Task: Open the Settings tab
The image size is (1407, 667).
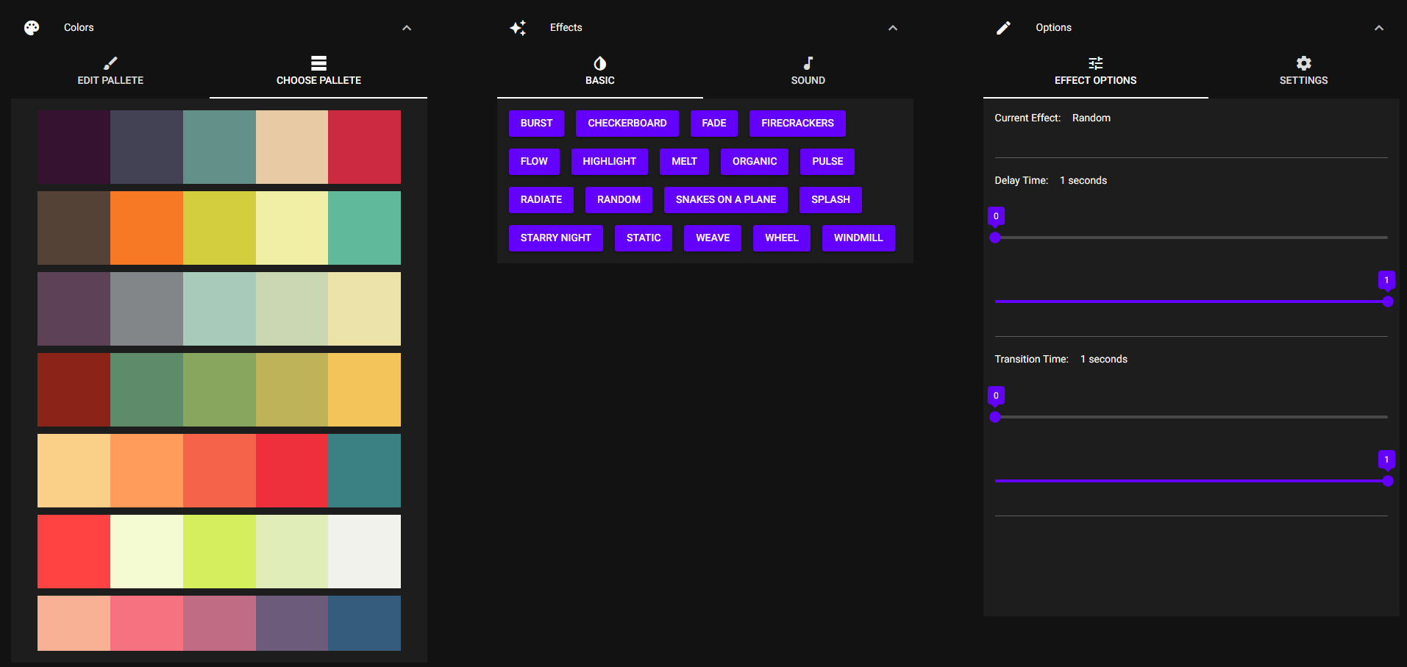Action: [x=1303, y=71]
